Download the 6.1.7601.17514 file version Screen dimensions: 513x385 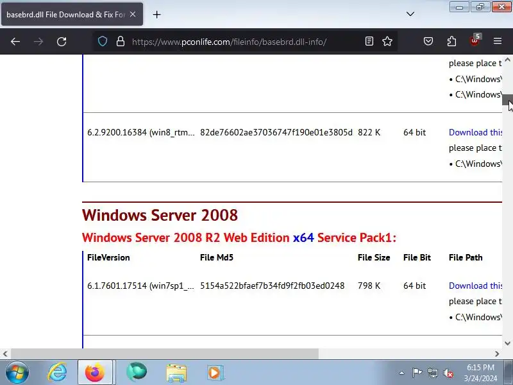(x=475, y=286)
